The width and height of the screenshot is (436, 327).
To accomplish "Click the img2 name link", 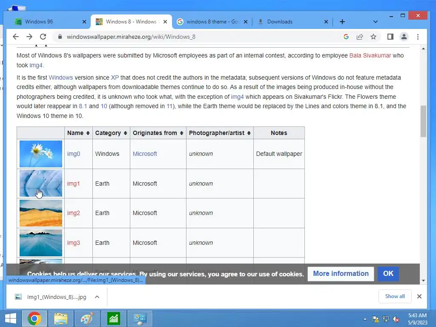I will [73, 213].
